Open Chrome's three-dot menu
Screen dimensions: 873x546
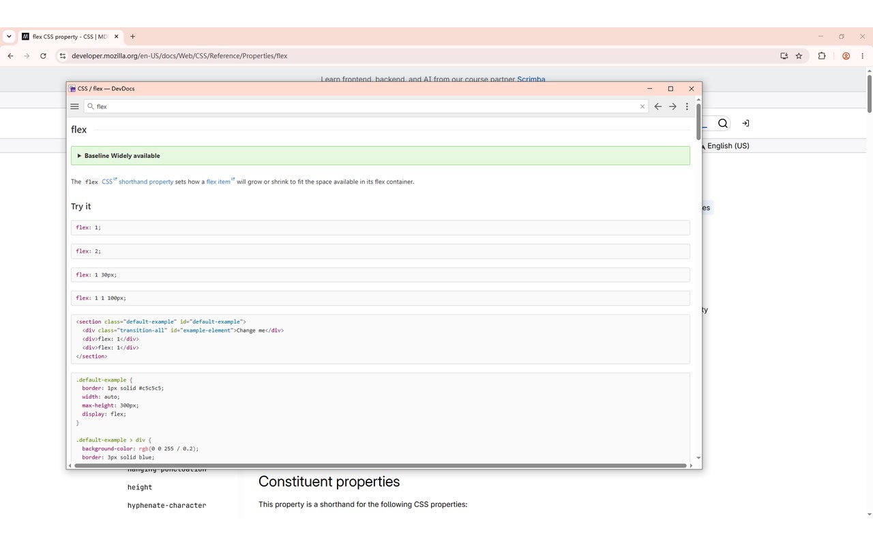coord(863,56)
